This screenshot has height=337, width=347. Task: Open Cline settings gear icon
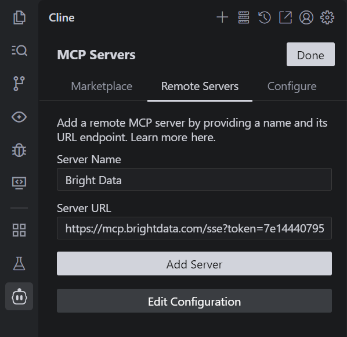coord(327,17)
